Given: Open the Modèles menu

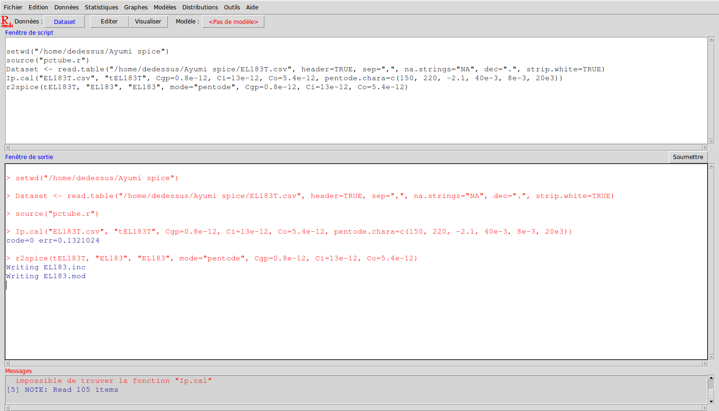Looking at the screenshot, I should tap(165, 7).
